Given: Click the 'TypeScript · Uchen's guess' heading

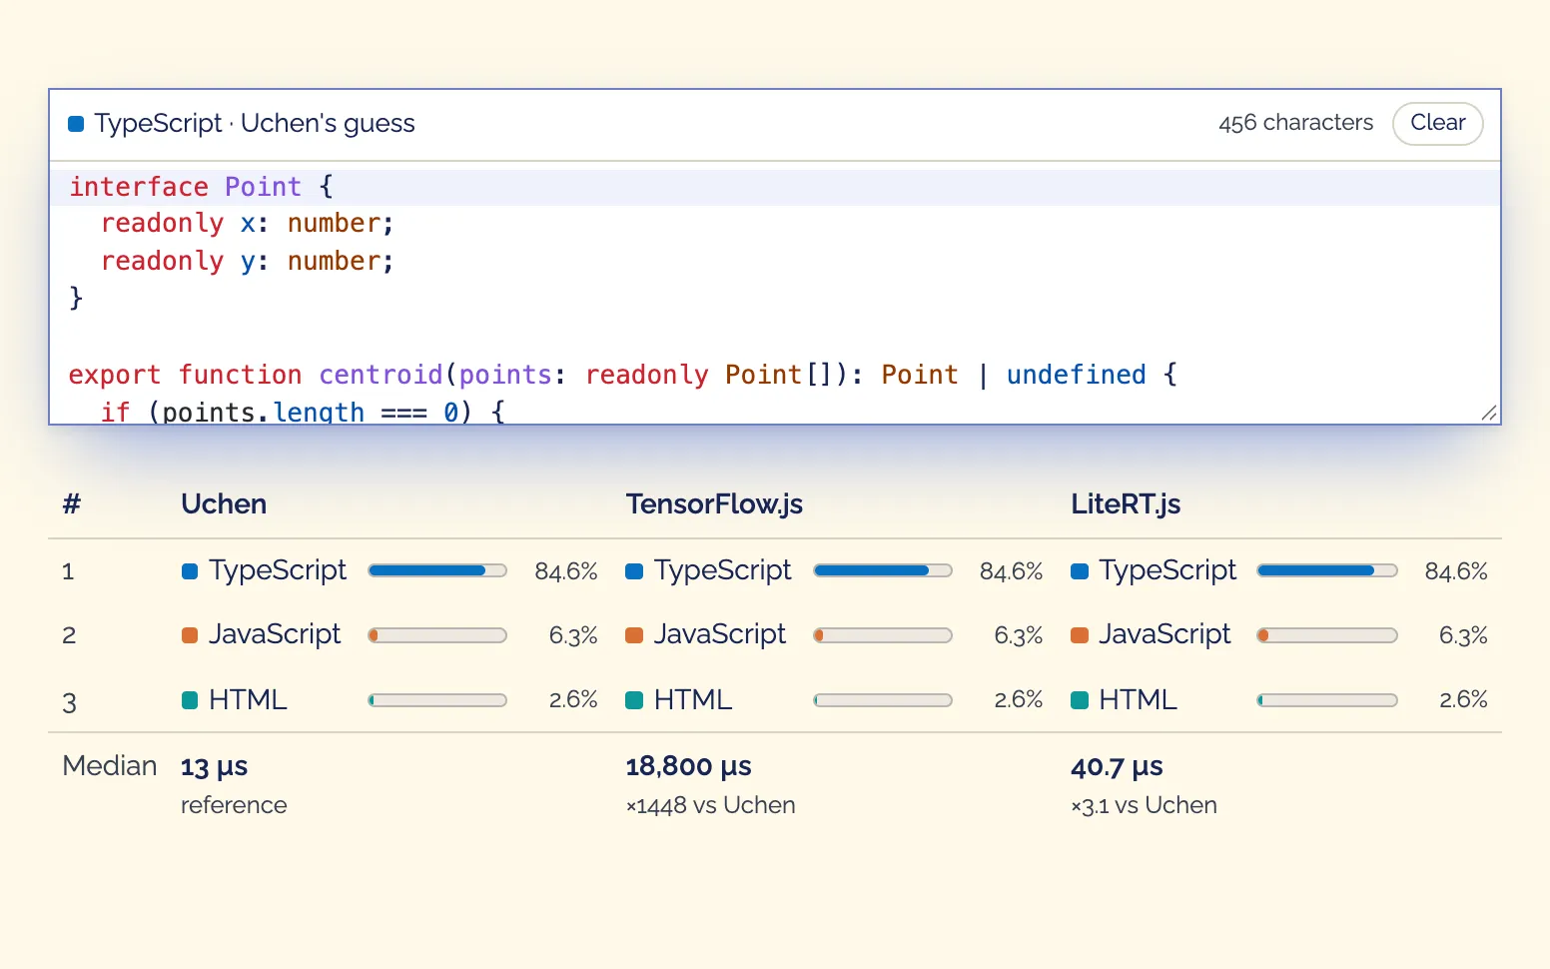Looking at the screenshot, I should [255, 124].
